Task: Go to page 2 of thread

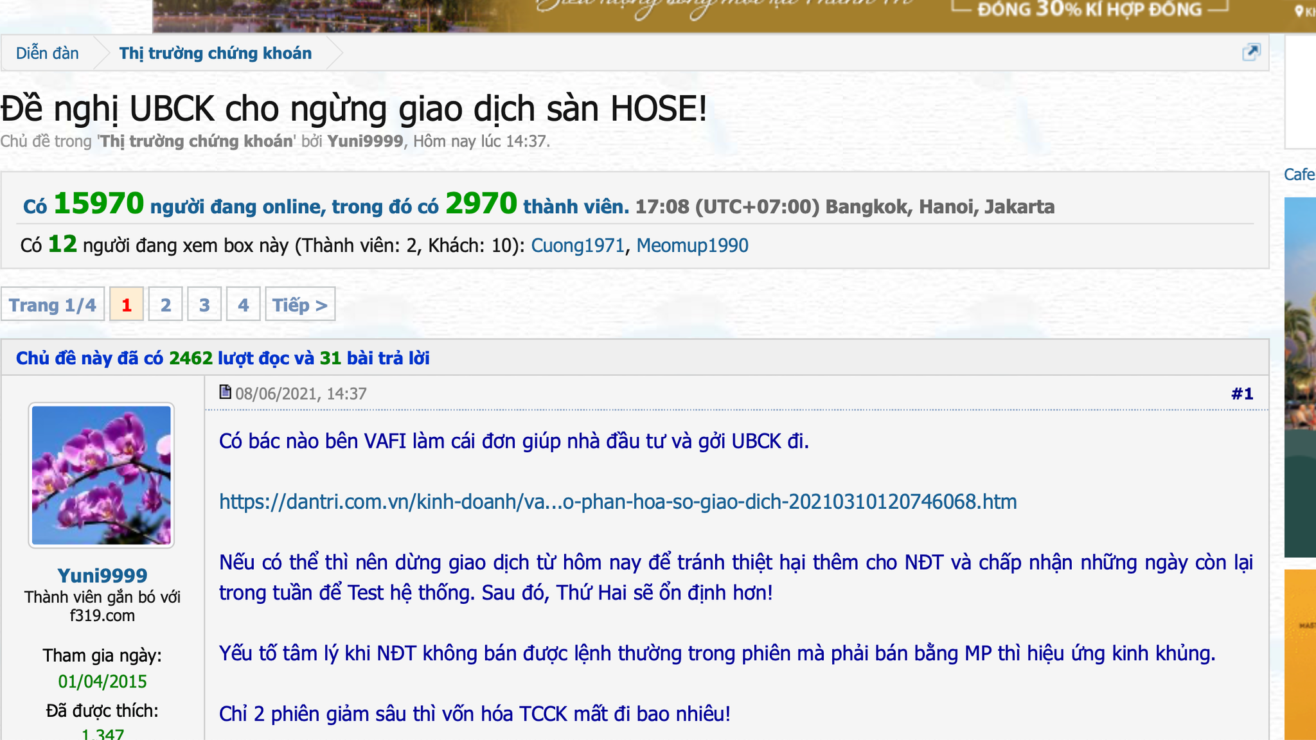Action: (x=166, y=304)
